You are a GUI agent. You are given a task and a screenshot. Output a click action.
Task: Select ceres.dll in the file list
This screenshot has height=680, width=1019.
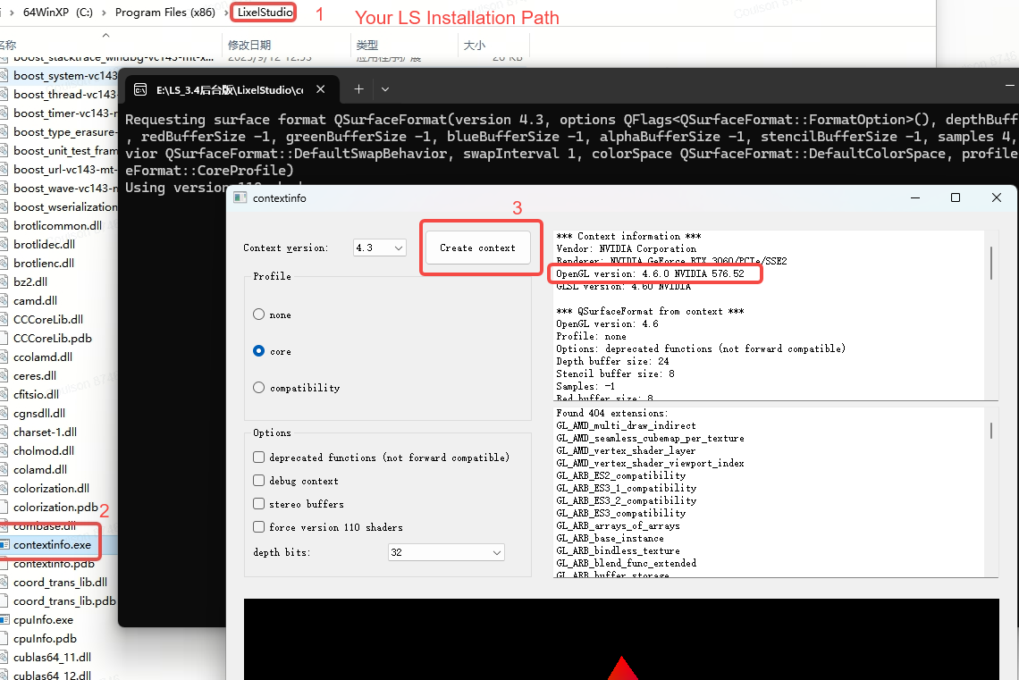[35, 375]
